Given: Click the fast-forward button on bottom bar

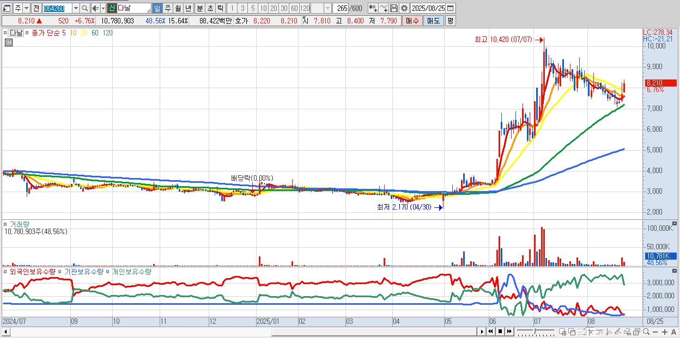Looking at the screenshot, I should [x=509, y=331].
